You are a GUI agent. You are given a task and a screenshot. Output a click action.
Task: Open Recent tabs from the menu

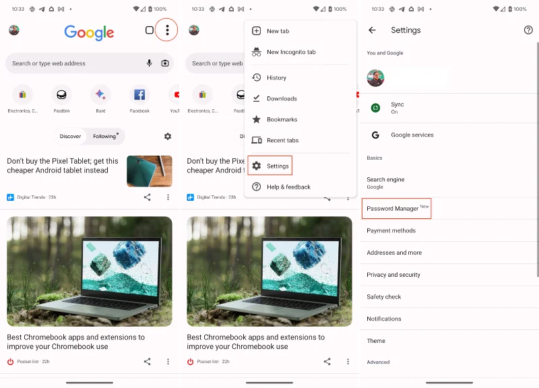coord(300,140)
